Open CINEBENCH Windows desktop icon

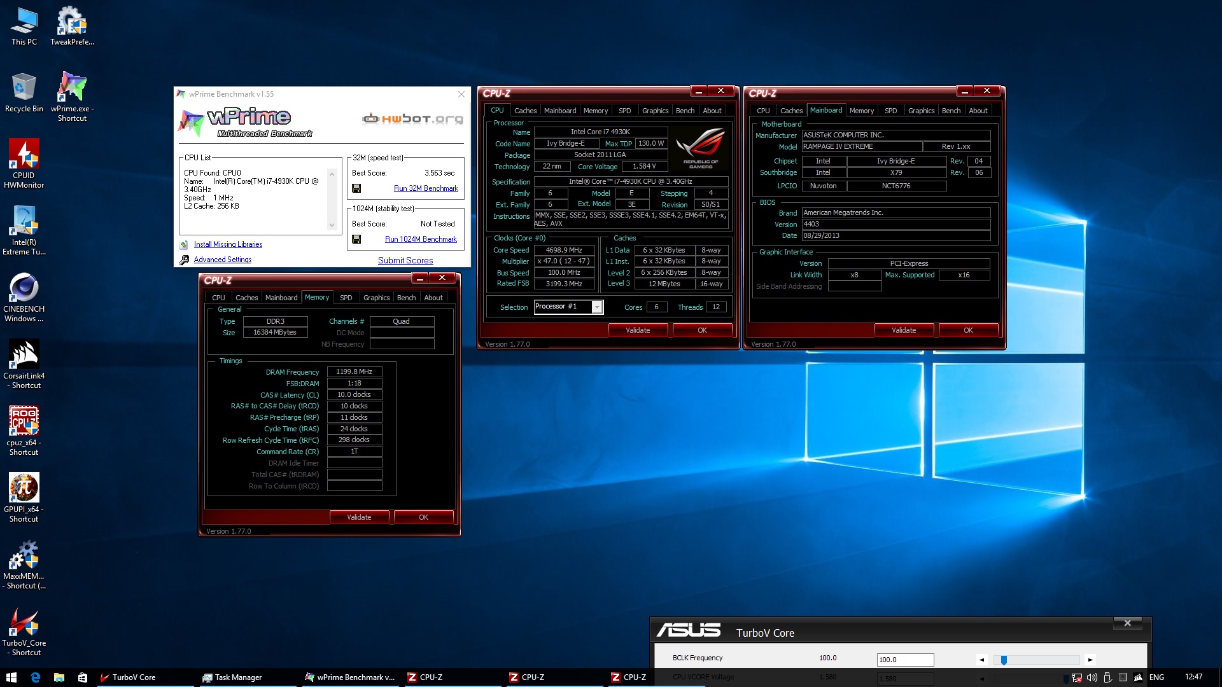(24, 298)
